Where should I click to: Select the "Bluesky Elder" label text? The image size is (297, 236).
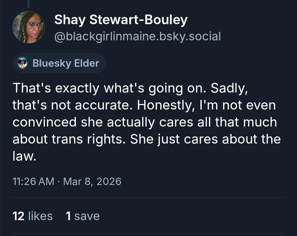point(66,63)
